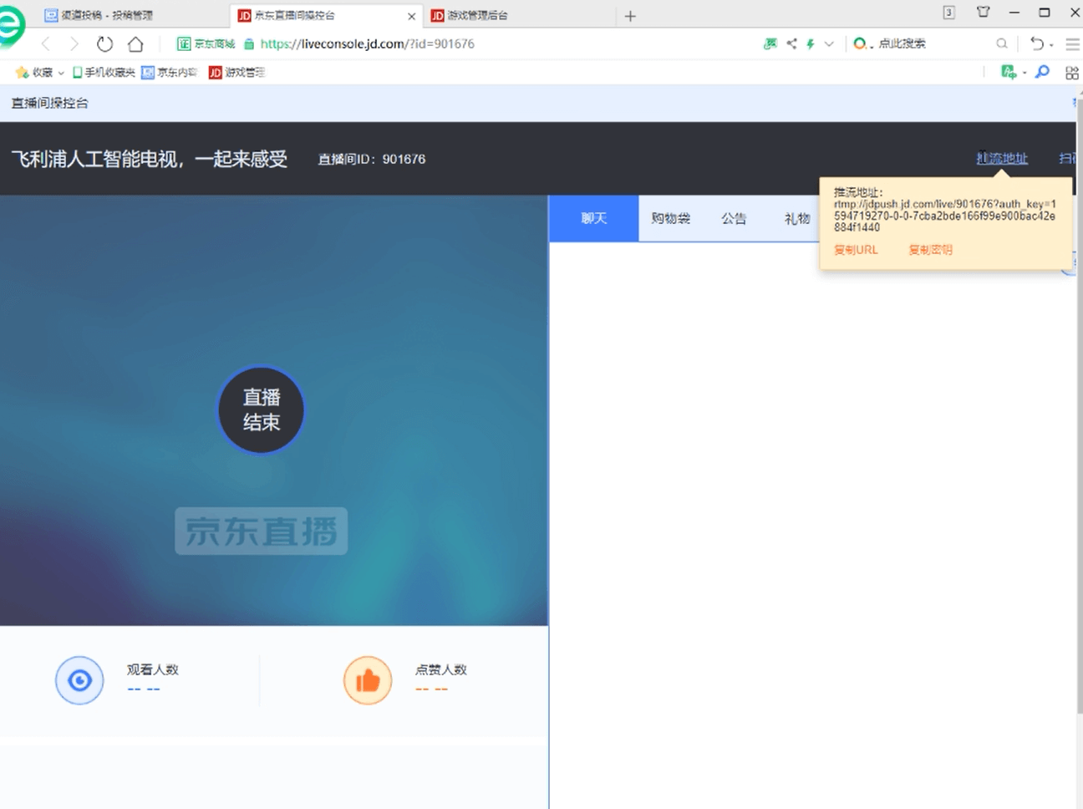Viewport: 1083px width, 809px height.
Task: Click the search box labeled 点此搜索
Action: [902, 43]
